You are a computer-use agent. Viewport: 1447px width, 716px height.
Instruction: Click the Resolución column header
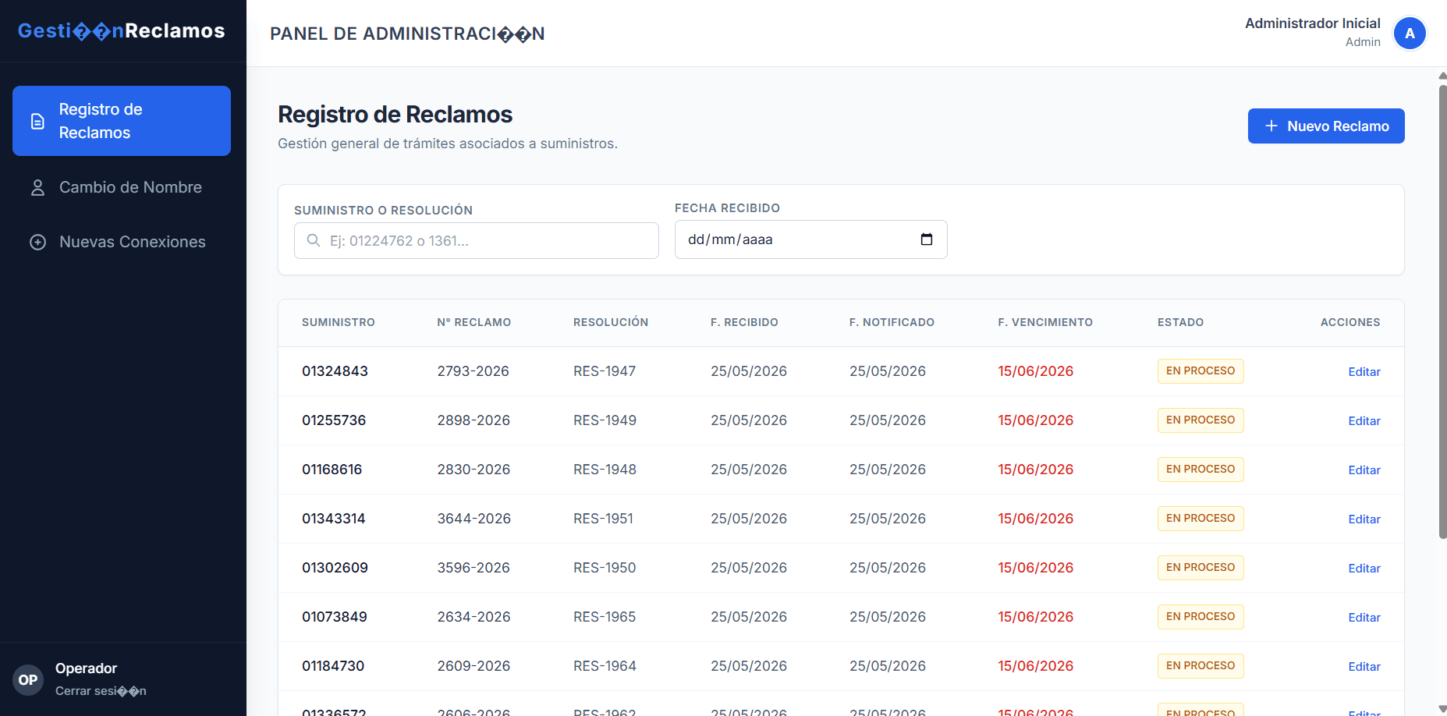pyautogui.click(x=611, y=322)
